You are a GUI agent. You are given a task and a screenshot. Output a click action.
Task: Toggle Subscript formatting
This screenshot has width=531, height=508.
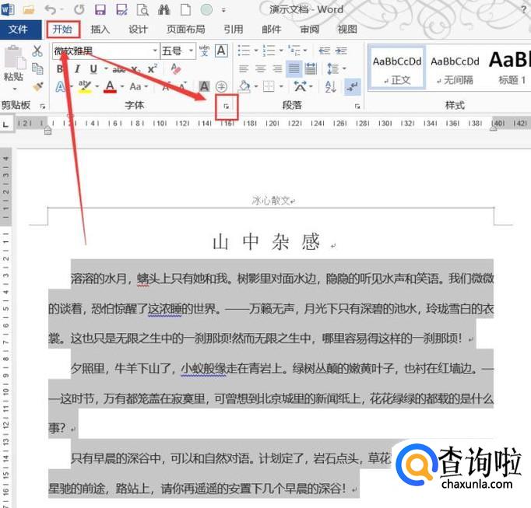135,70
